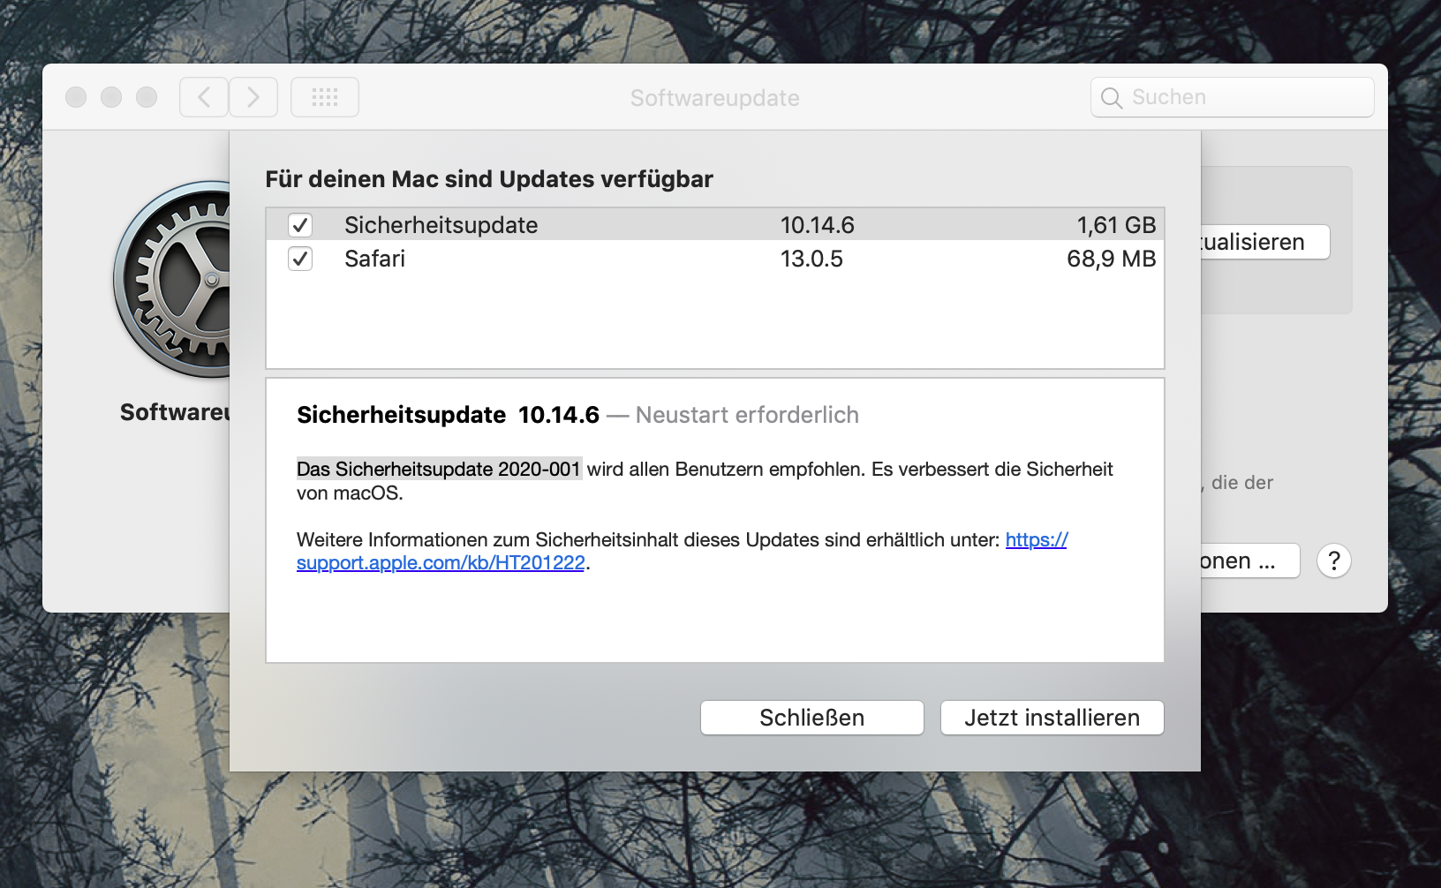
Task: Select the Sicherheitsupdate 10.14.6 row
Action: click(715, 225)
